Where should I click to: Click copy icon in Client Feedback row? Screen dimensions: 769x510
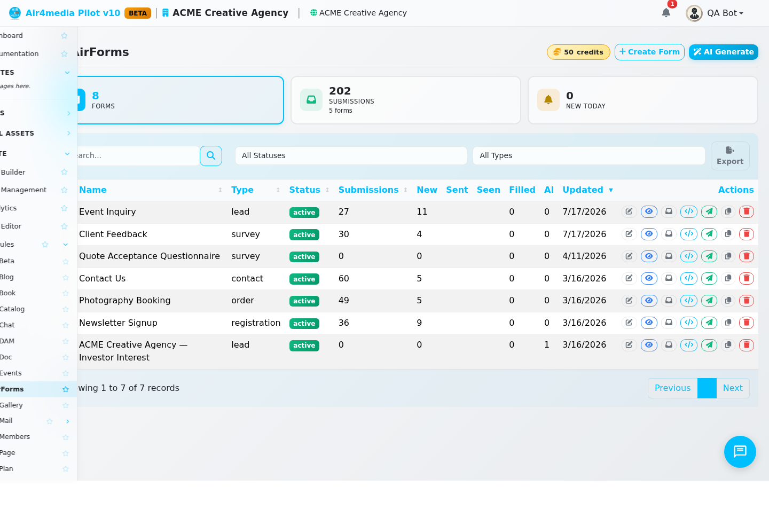click(x=728, y=234)
